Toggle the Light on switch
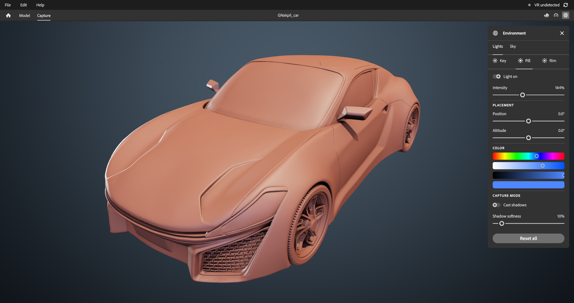This screenshot has height=303, width=574. (497, 77)
